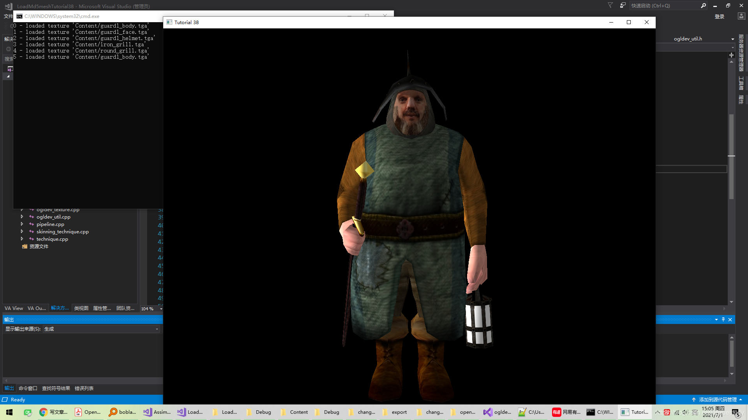Show hidden system tray icons
748x420 pixels.
[658, 412]
